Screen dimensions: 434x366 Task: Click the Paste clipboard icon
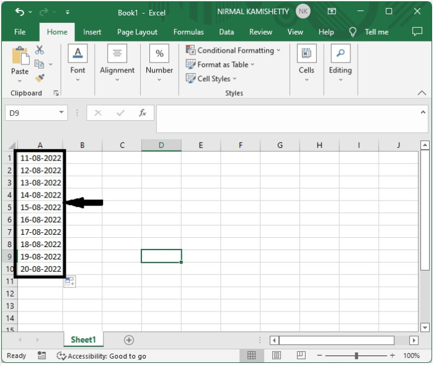point(20,56)
